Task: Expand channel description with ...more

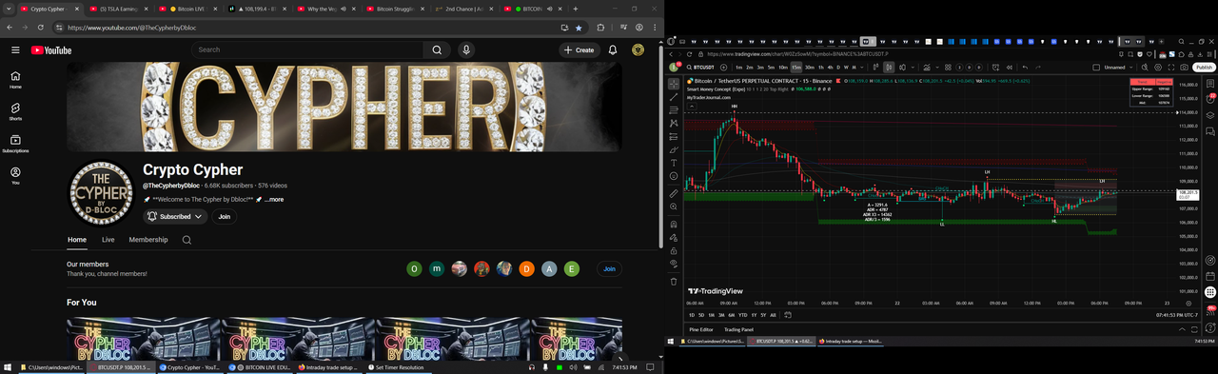Action: tap(273, 200)
